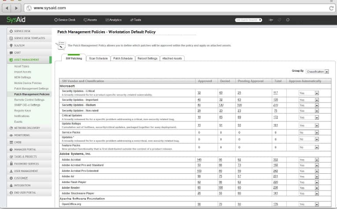
Task: Open total count 332 for Adobe Acrobat
Action: click(275, 160)
